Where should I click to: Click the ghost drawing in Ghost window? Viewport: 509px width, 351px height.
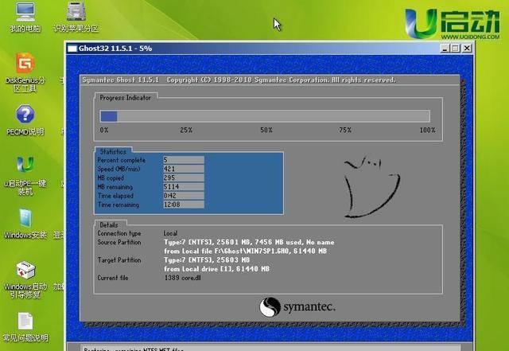pos(372,187)
